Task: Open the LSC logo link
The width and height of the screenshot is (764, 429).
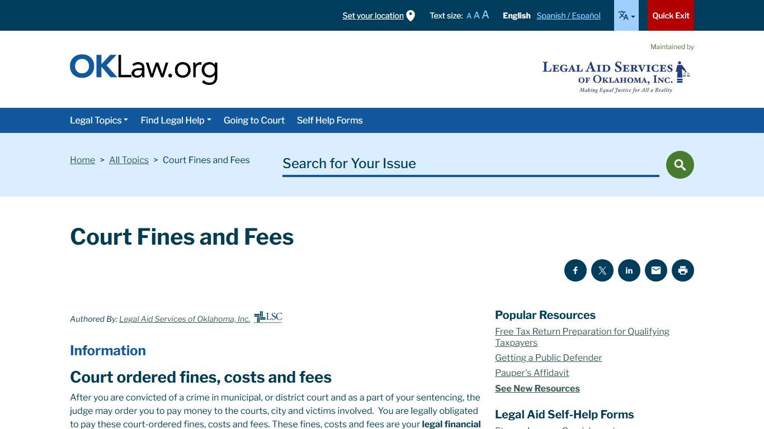Action: pyautogui.click(x=267, y=317)
